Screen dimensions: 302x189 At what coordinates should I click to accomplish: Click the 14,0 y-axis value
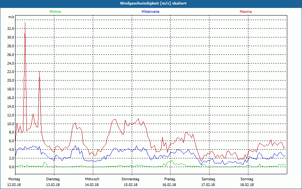pyautogui.click(x=11, y=107)
